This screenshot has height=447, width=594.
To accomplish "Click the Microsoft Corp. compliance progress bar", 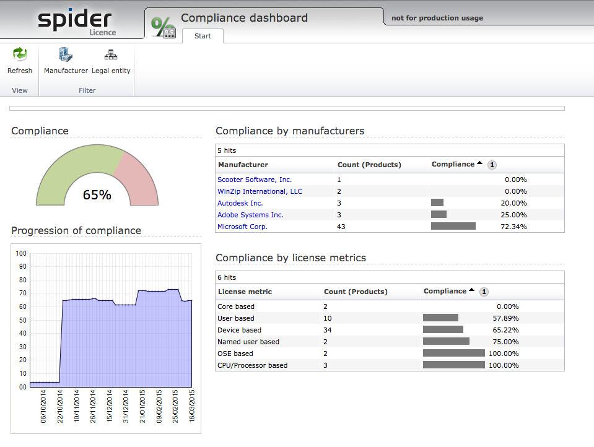I will (453, 227).
